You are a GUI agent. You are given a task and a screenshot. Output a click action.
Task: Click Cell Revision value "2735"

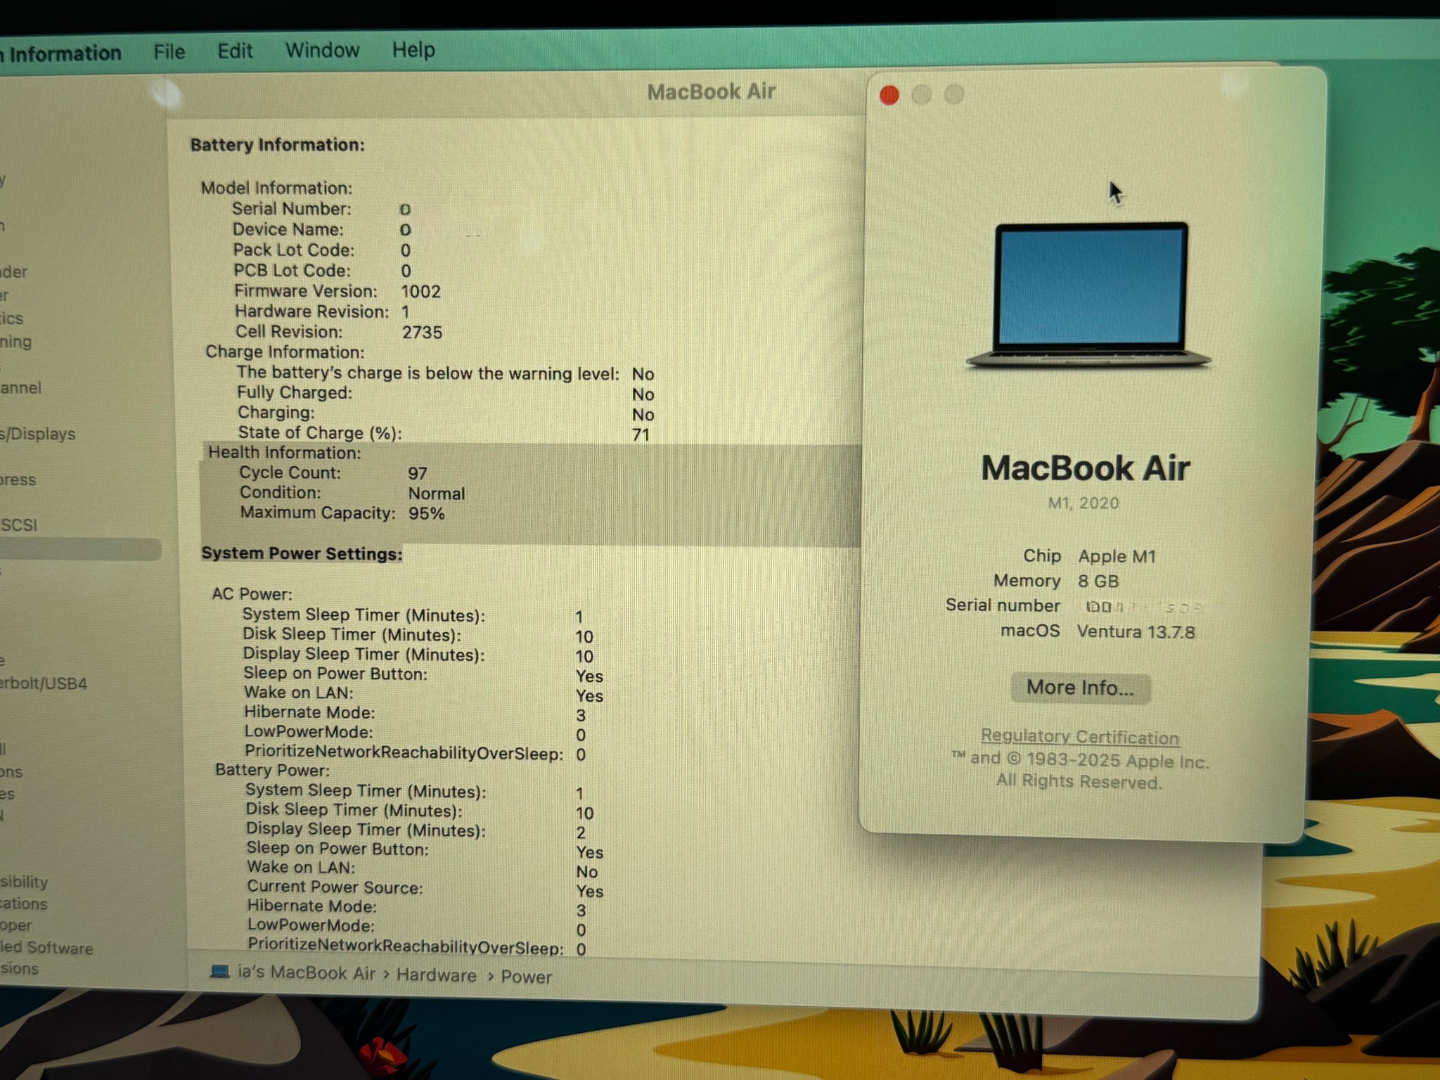click(422, 332)
